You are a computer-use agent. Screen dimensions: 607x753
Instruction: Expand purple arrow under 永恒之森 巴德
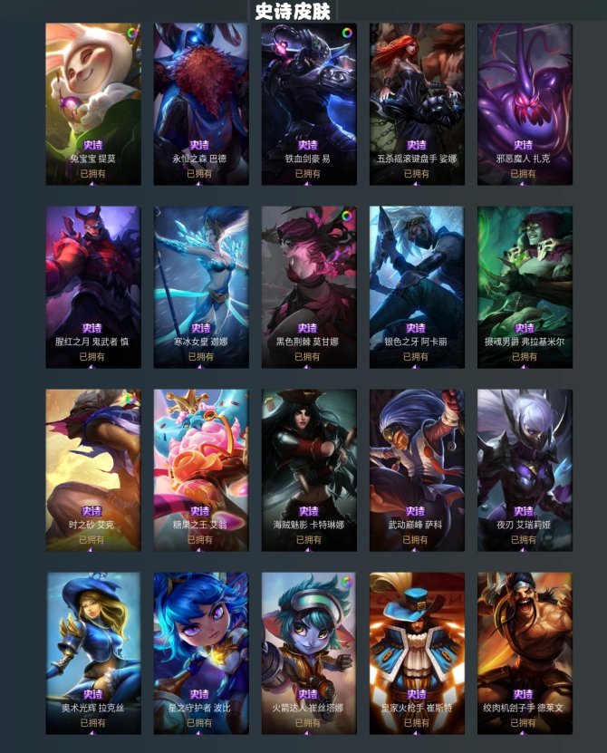(x=199, y=182)
